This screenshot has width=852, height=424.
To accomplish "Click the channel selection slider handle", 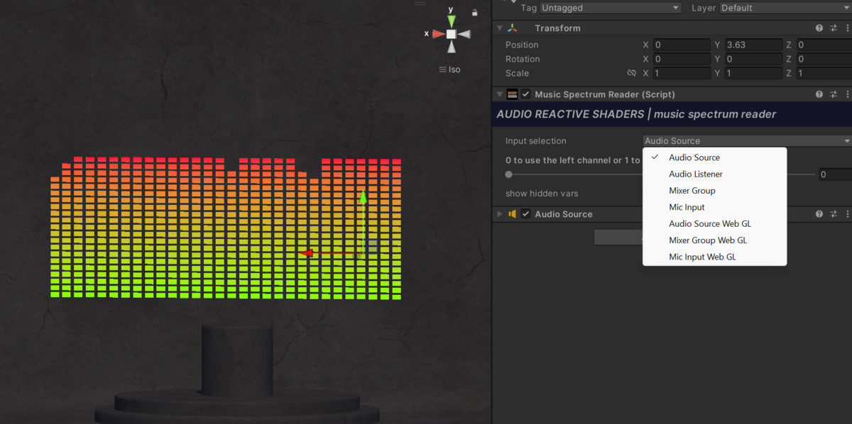I will pos(508,174).
